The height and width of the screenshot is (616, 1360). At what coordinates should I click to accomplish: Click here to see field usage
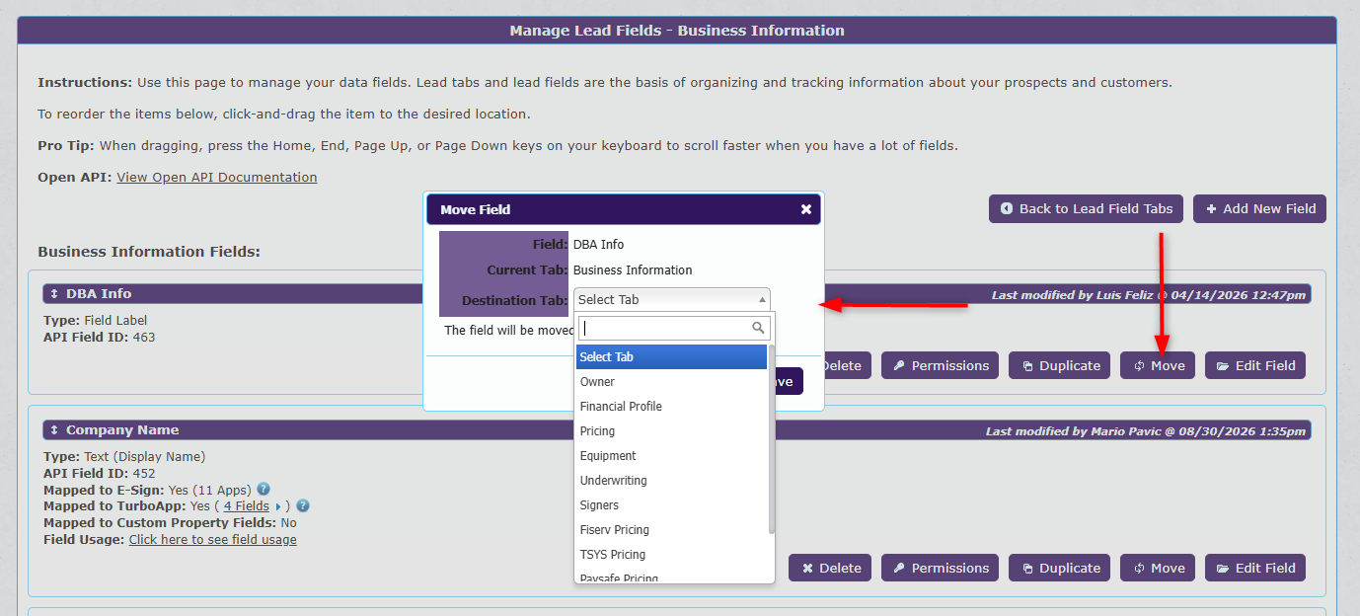(212, 539)
